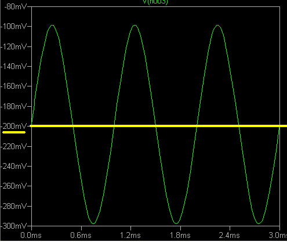The image size is (287, 242).
Task: Click the -260mV vertical axis label
Action: [13, 186]
